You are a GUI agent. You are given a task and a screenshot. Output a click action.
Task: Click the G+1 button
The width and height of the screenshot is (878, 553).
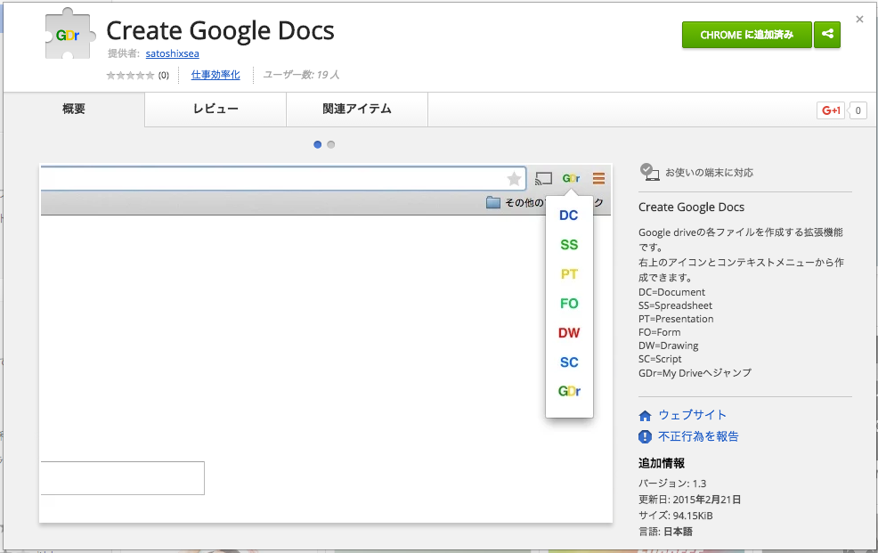pos(831,110)
